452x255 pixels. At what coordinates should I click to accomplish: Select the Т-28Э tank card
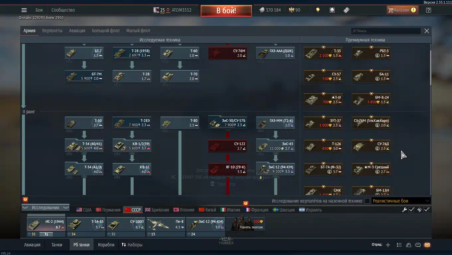132,123
